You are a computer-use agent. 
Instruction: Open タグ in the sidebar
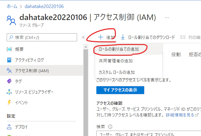coord(41,81)
